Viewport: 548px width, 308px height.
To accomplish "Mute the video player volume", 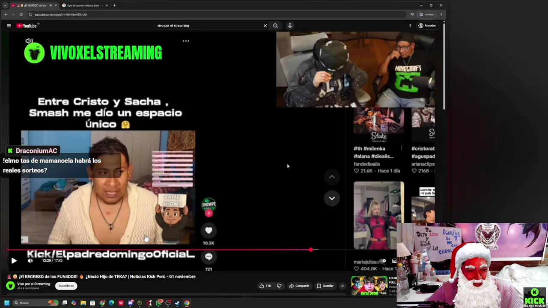I will point(30,261).
